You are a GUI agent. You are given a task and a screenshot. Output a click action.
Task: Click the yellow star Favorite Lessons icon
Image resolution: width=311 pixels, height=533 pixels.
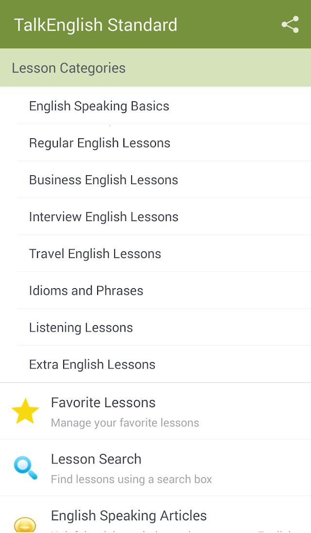pyautogui.click(x=25, y=411)
